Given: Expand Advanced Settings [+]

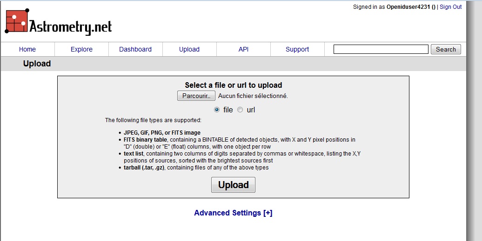Looking at the screenshot, I should (x=233, y=213).
